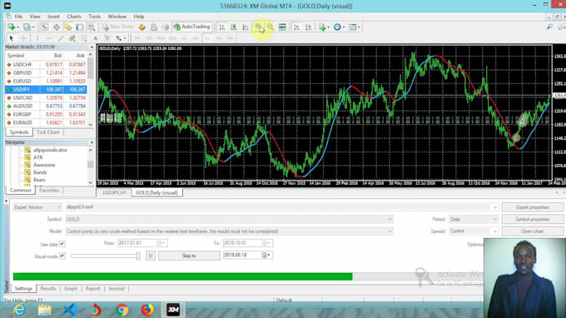Select the EURUSD row in Market Watch
Viewport: 566px width, 318px height.
pyautogui.click(x=46, y=82)
